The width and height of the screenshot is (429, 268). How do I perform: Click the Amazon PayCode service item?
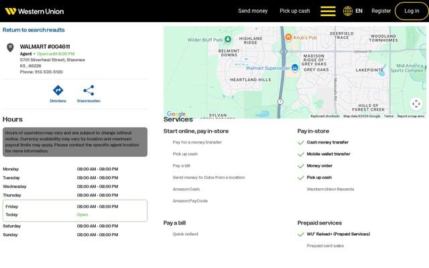[190, 201]
